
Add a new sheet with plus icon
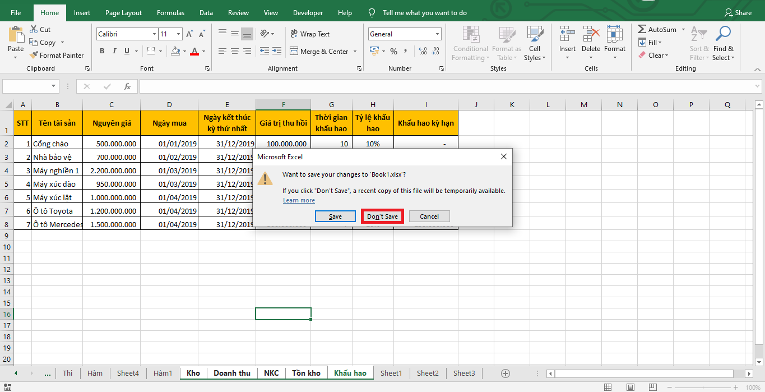[x=506, y=373]
